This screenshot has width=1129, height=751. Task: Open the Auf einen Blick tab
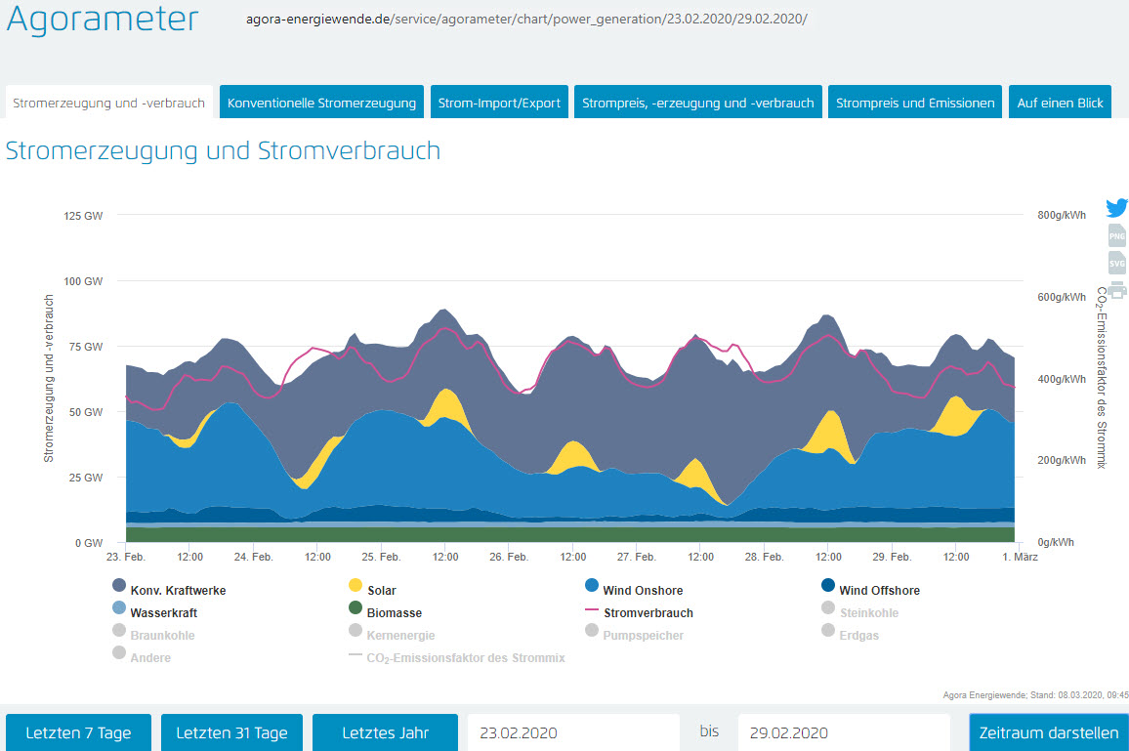pyautogui.click(x=1060, y=103)
